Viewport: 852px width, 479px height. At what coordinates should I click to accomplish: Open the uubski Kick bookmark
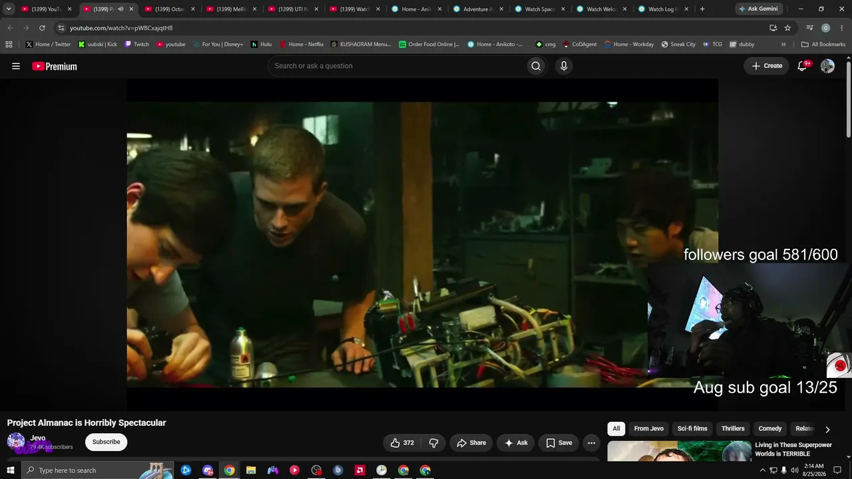tap(97, 45)
